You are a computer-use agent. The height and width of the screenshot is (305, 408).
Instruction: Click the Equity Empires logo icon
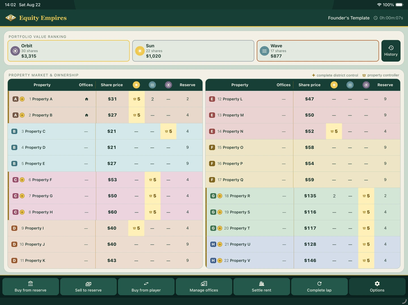(11, 18)
